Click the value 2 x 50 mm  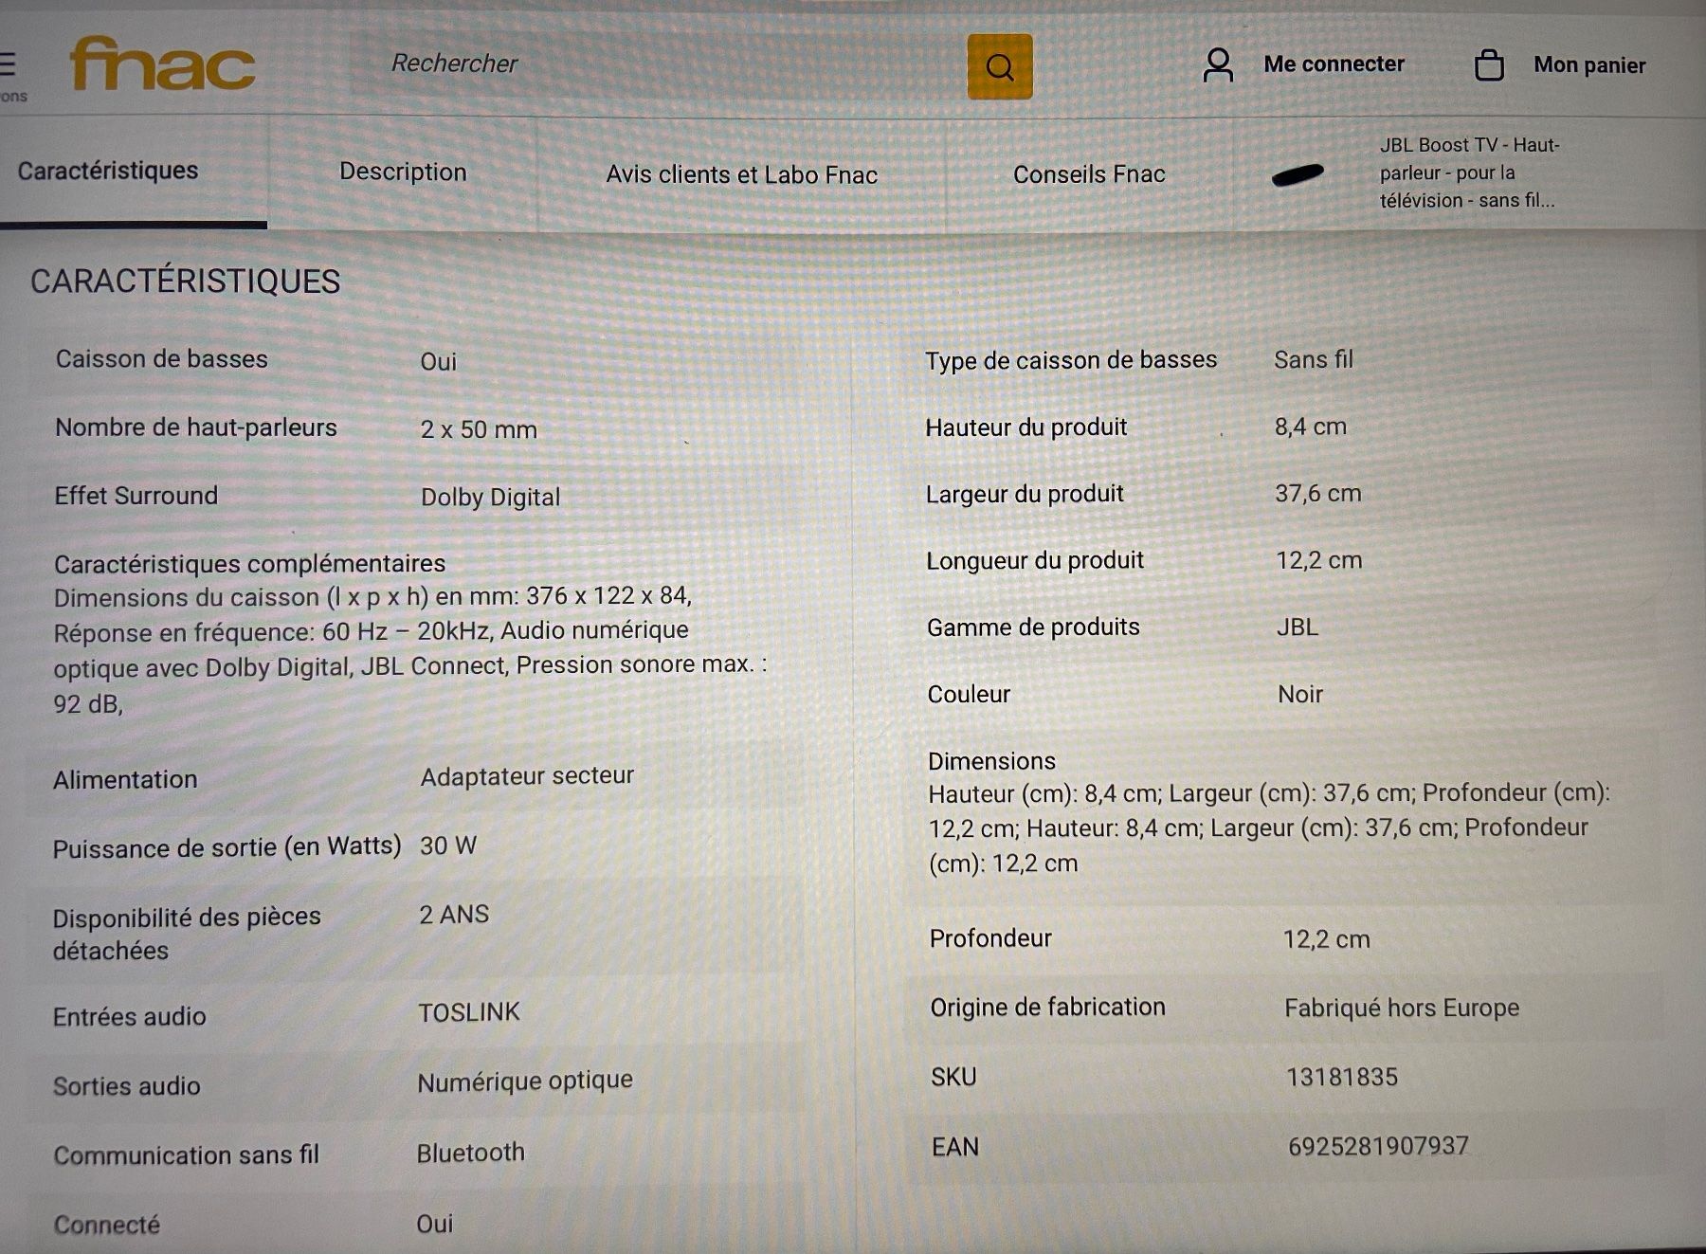click(x=479, y=429)
